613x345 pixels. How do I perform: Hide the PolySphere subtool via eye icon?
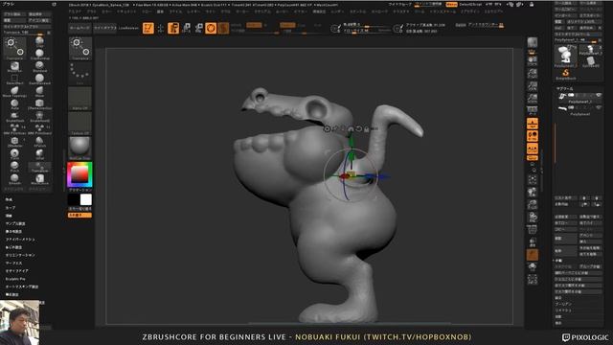[x=598, y=107]
